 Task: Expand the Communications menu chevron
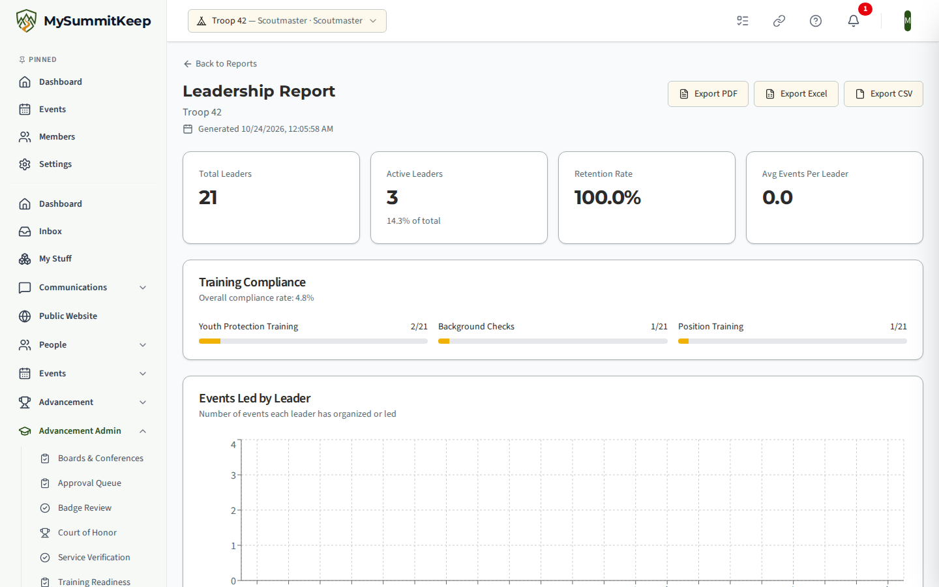(143, 288)
